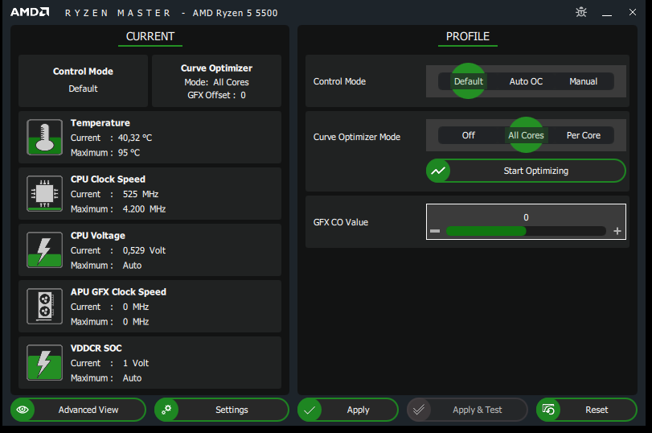Click the Mode: All Cores text
Viewport: 652px width, 433px height.
pos(216,82)
